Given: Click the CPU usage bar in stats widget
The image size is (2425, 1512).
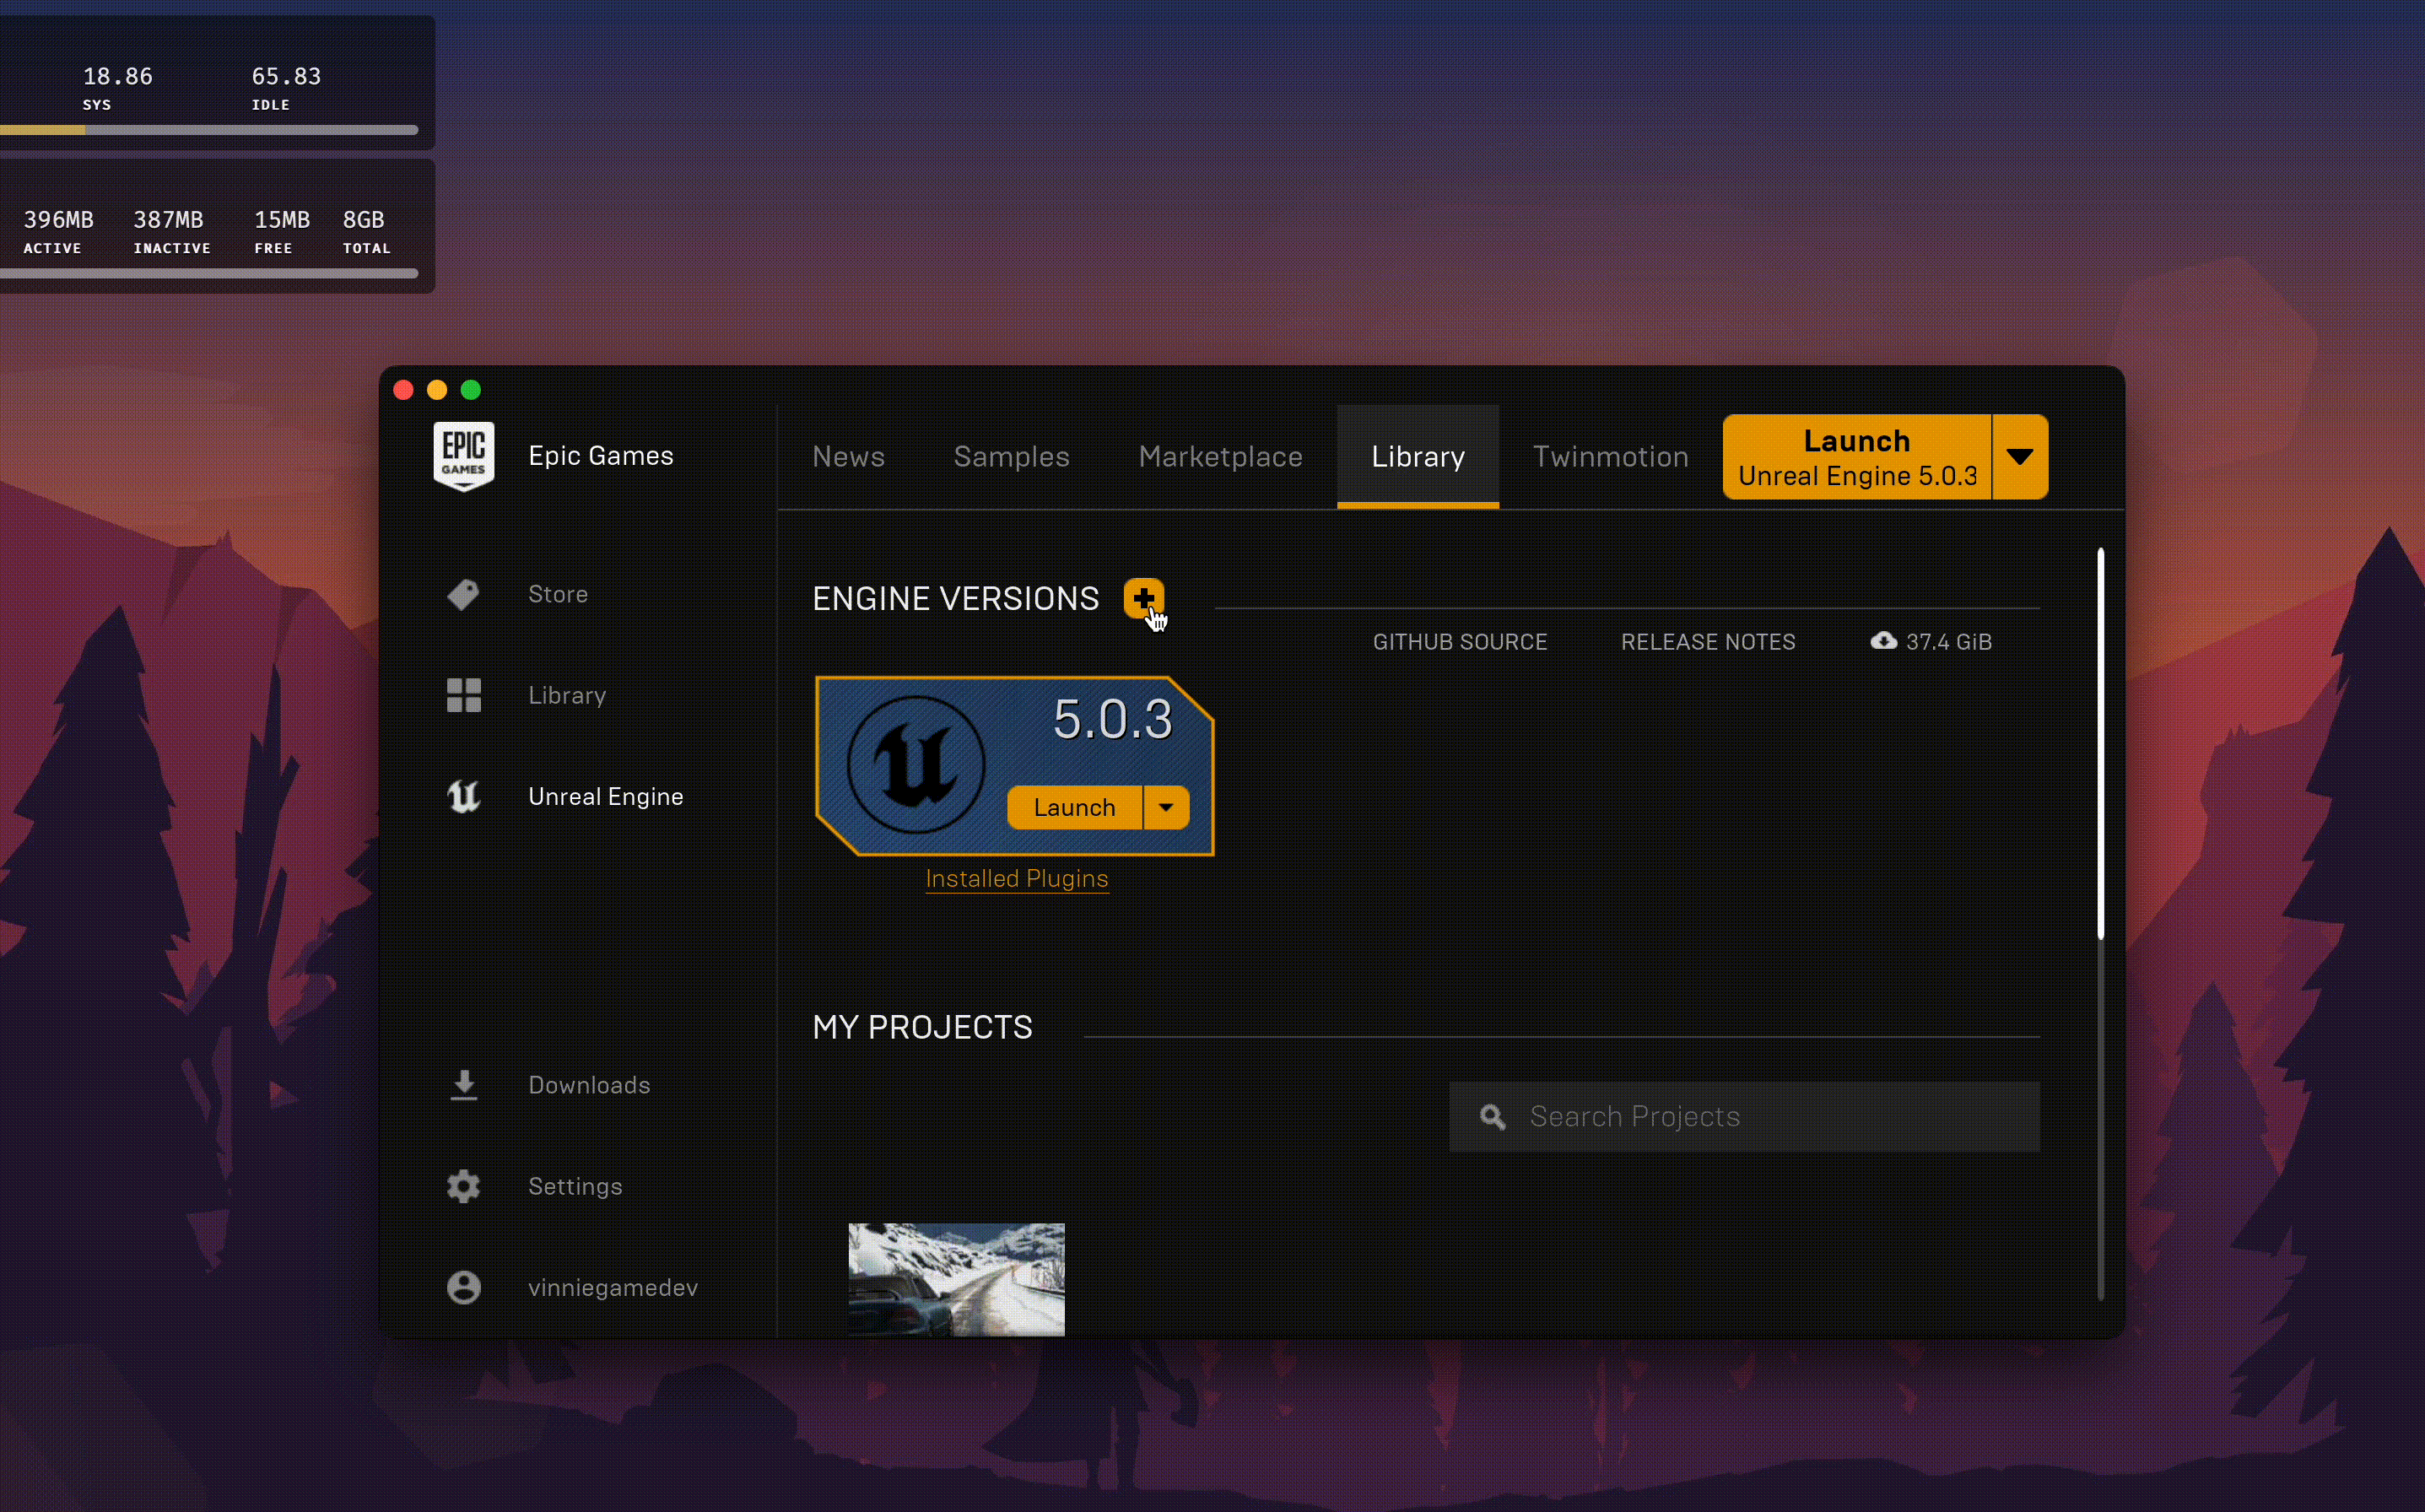Looking at the screenshot, I should (x=209, y=130).
